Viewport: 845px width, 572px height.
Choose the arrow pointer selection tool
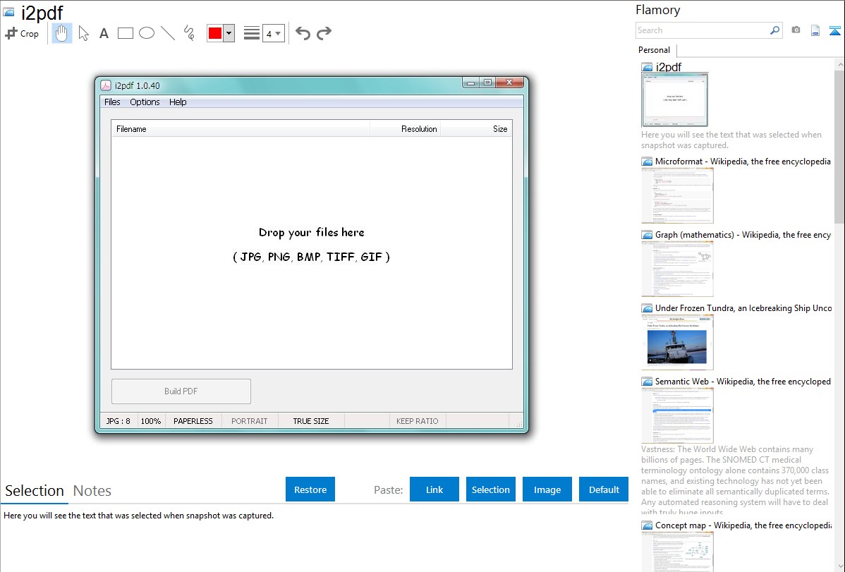83,33
